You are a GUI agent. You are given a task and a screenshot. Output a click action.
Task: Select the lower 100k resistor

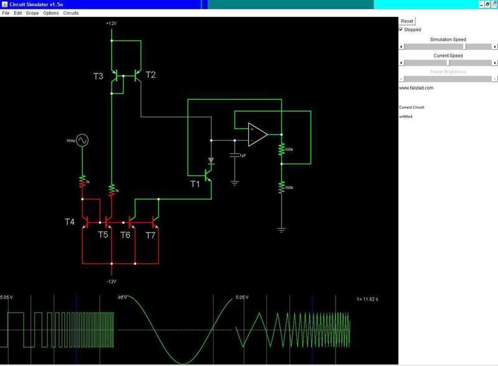(281, 188)
